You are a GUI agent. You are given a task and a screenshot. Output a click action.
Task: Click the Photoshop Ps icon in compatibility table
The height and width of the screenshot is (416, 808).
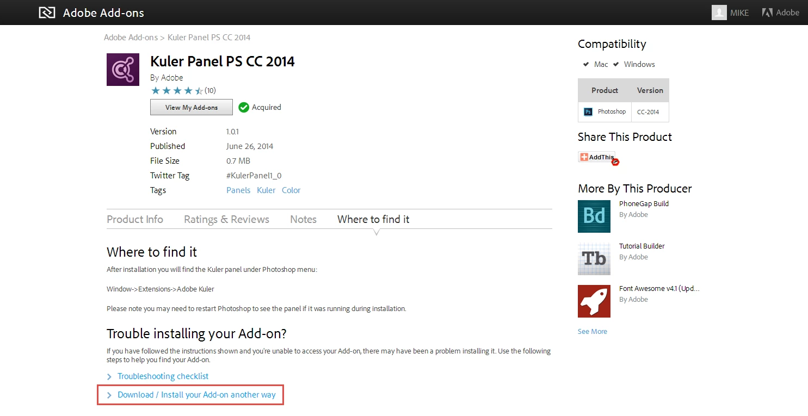pyautogui.click(x=588, y=112)
